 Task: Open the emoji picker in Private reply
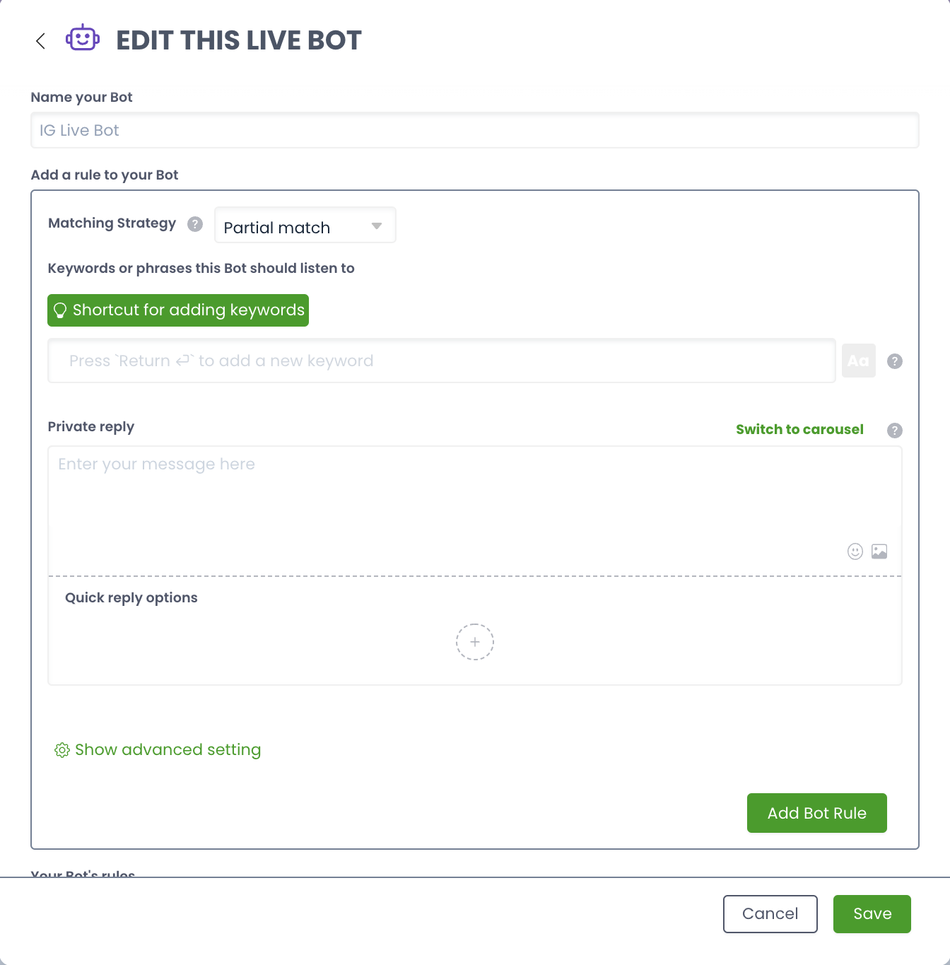coord(855,551)
